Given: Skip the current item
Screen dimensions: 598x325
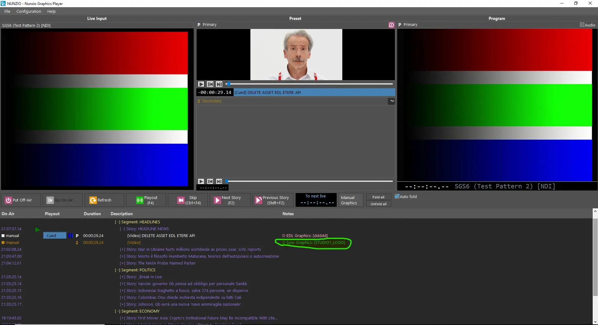Looking at the screenshot, I should point(189,200).
